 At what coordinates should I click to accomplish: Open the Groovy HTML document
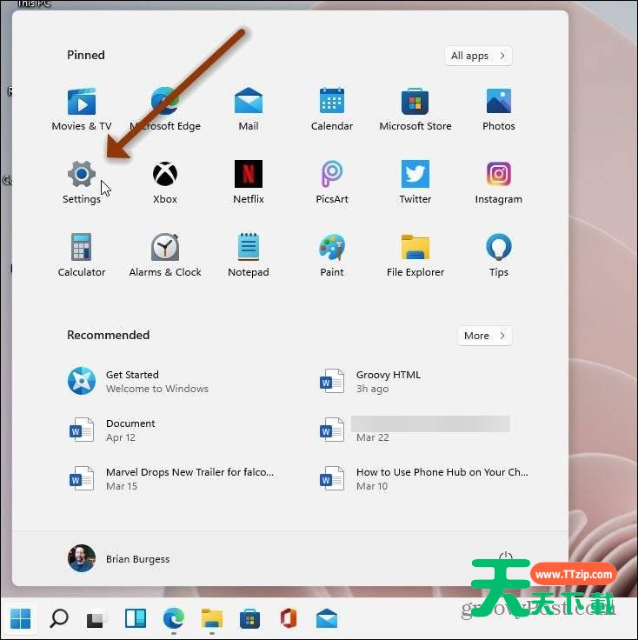(x=388, y=381)
